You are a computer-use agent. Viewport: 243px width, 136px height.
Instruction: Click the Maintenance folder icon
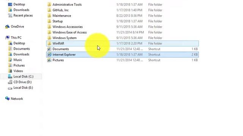click(49, 16)
